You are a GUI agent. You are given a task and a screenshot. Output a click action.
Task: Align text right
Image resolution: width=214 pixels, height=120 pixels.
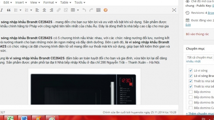pos(51,10)
